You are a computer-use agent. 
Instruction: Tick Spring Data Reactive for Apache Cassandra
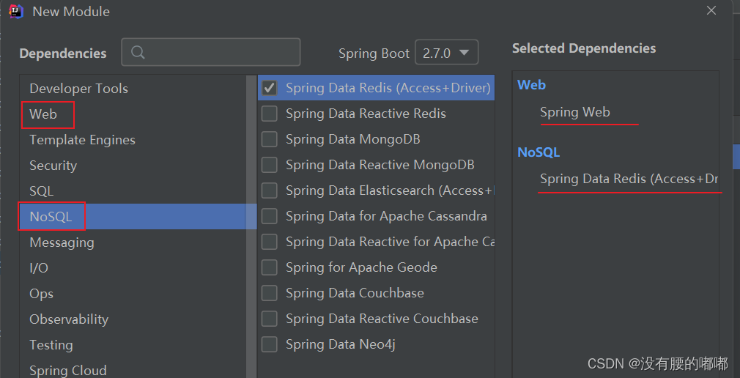pyautogui.click(x=270, y=242)
